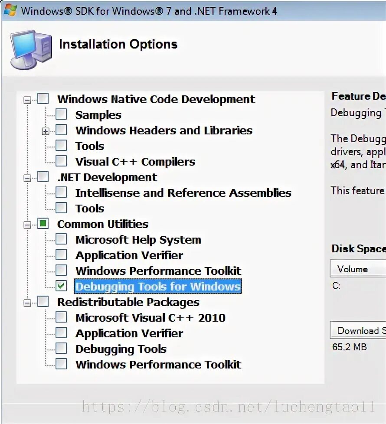Tick the Microsoft Help System checkbox

coord(61,239)
